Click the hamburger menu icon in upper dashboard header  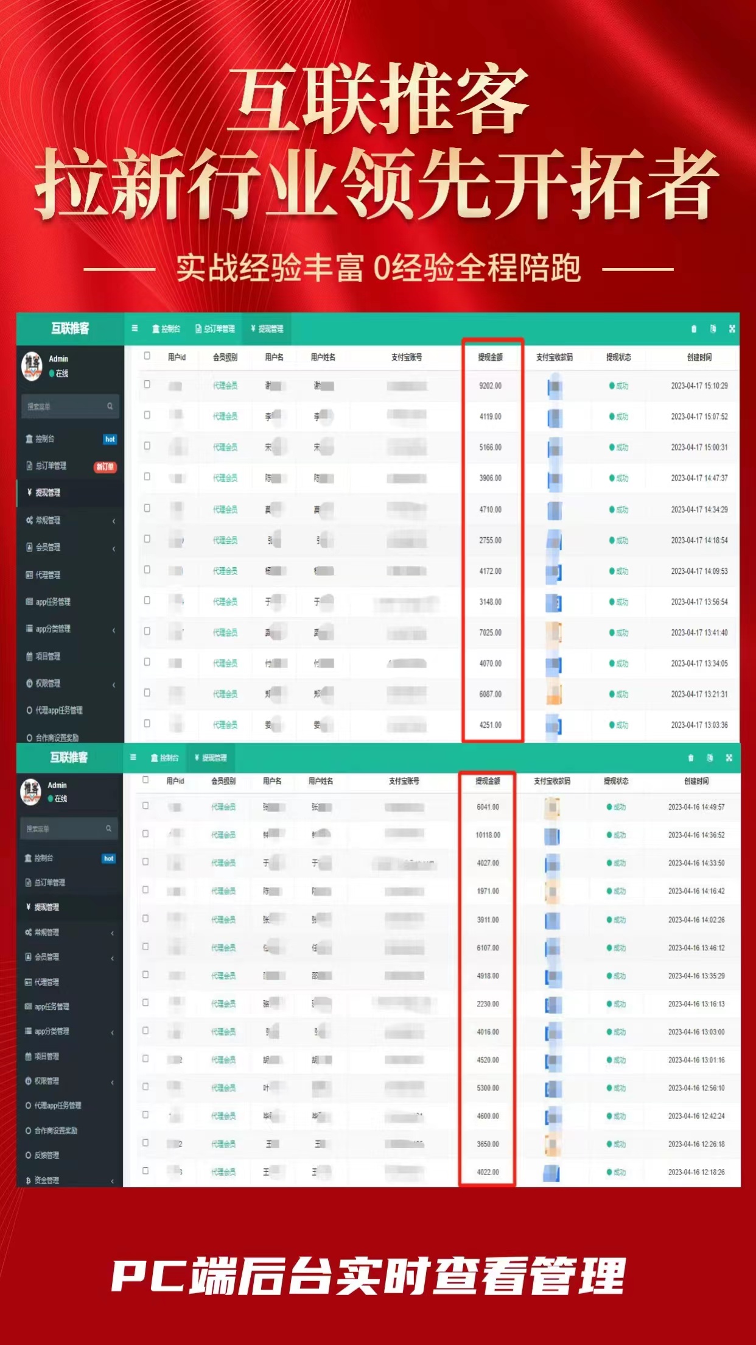[x=135, y=328]
